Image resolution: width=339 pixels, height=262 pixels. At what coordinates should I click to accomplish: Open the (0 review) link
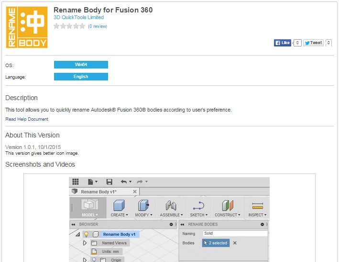coord(98,26)
